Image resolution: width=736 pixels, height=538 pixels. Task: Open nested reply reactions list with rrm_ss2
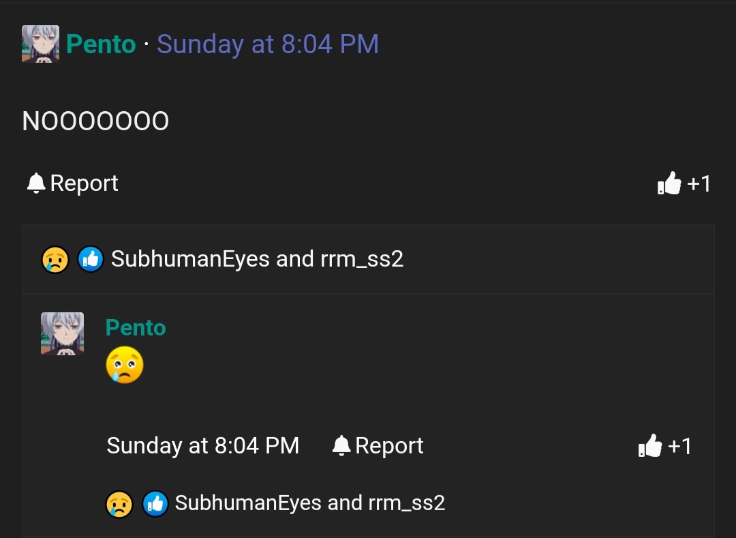pos(309,503)
